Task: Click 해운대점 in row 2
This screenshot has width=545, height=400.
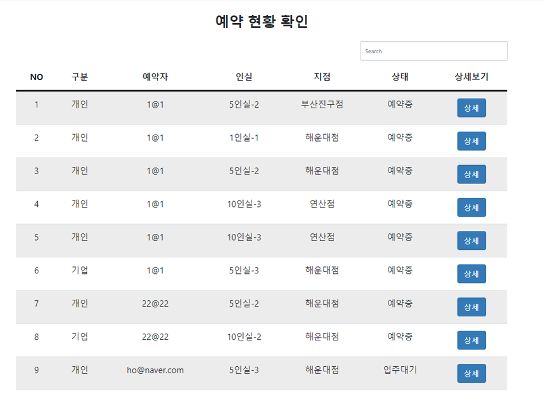Action: coord(322,138)
